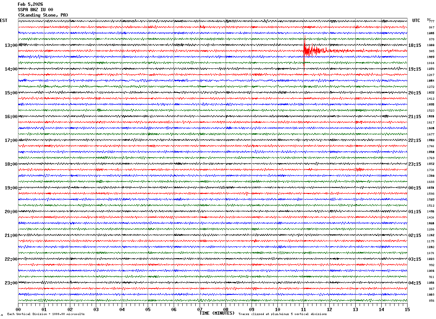Select the '19:00' EST time label

[x=11, y=188]
